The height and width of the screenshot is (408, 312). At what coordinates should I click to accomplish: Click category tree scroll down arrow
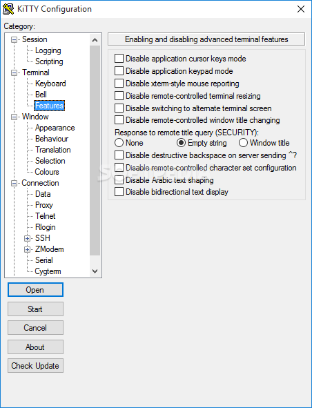point(95,271)
